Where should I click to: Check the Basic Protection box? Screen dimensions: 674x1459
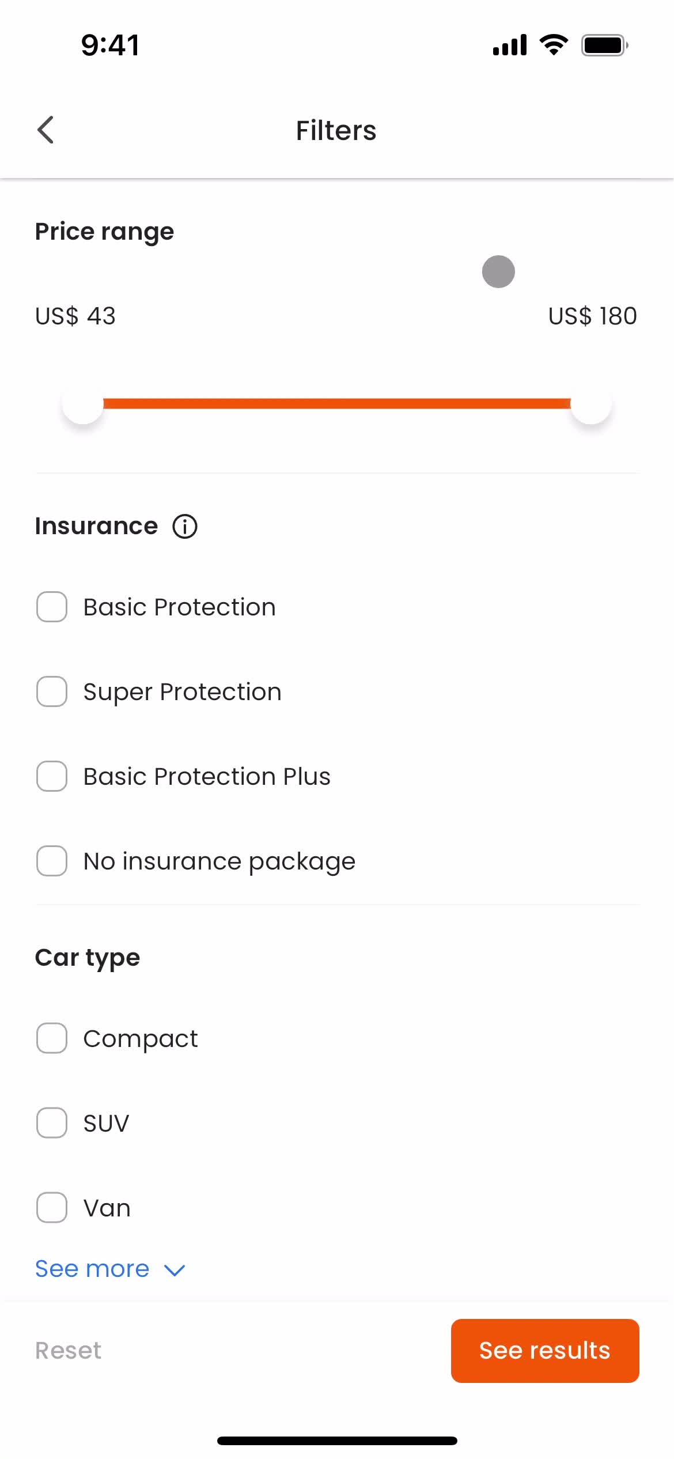tap(52, 607)
